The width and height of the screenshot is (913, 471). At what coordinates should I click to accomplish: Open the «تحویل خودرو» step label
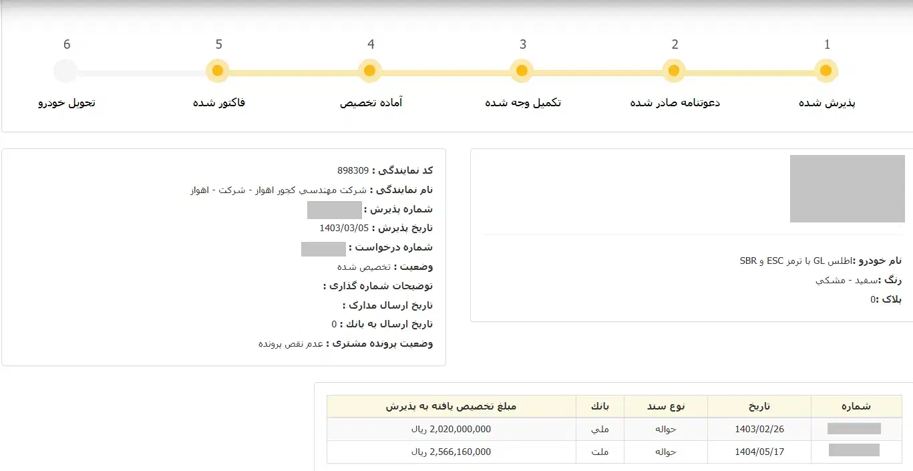click(65, 103)
